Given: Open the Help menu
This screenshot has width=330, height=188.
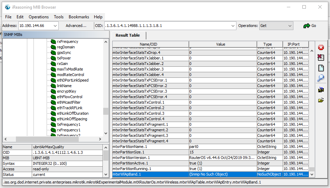Looking at the screenshot, I should (x=98, y=17).
